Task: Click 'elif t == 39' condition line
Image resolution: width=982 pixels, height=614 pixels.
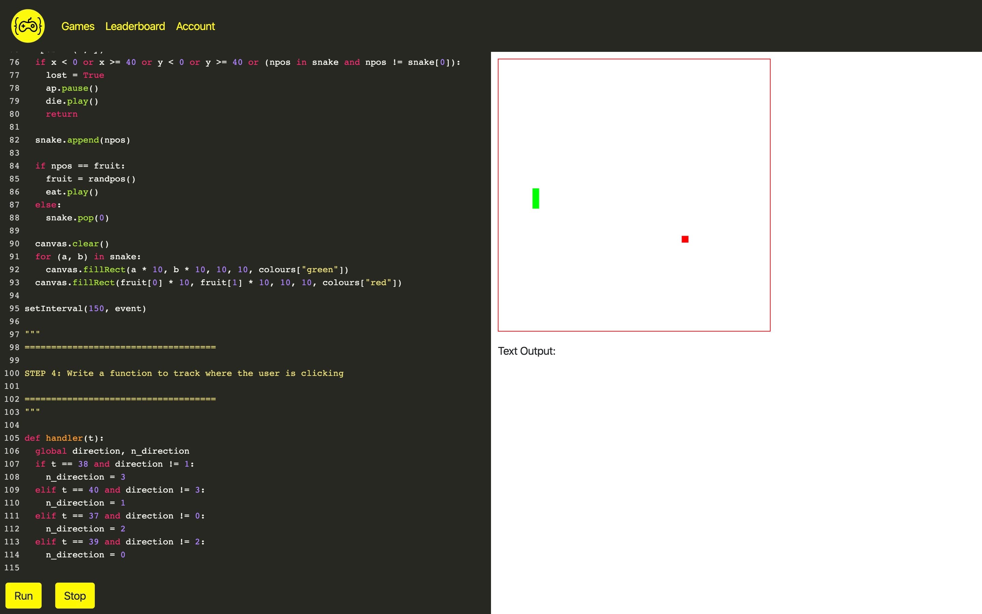Action: [120, 542]
